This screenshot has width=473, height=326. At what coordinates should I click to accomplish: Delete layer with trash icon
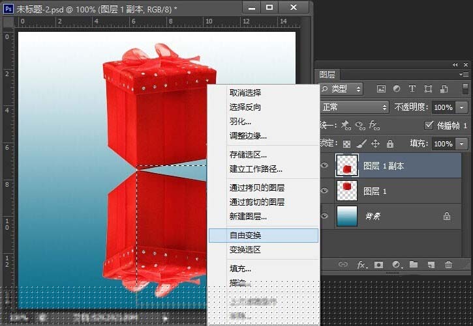pyautogui.click(x=449, y=265)
